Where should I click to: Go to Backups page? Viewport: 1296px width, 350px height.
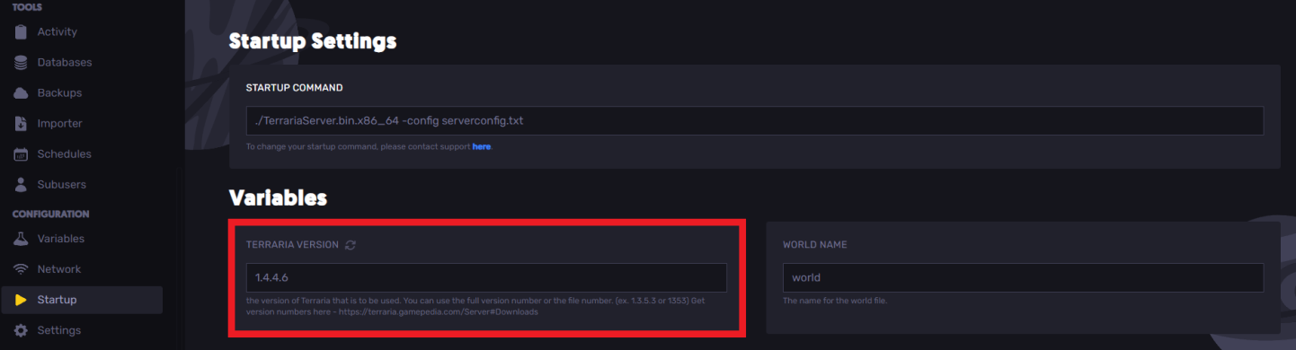[82, 93]
